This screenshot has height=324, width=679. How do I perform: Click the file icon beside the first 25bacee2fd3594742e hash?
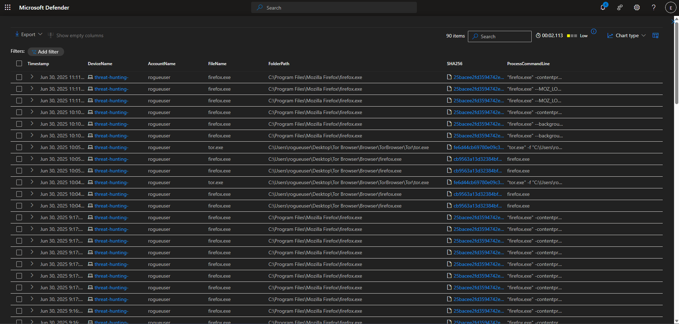pos(449,77)
